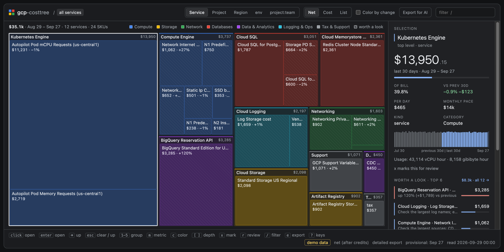The image size is (504, 252).
Task: Group the treemap by Service
Action: 197,13
